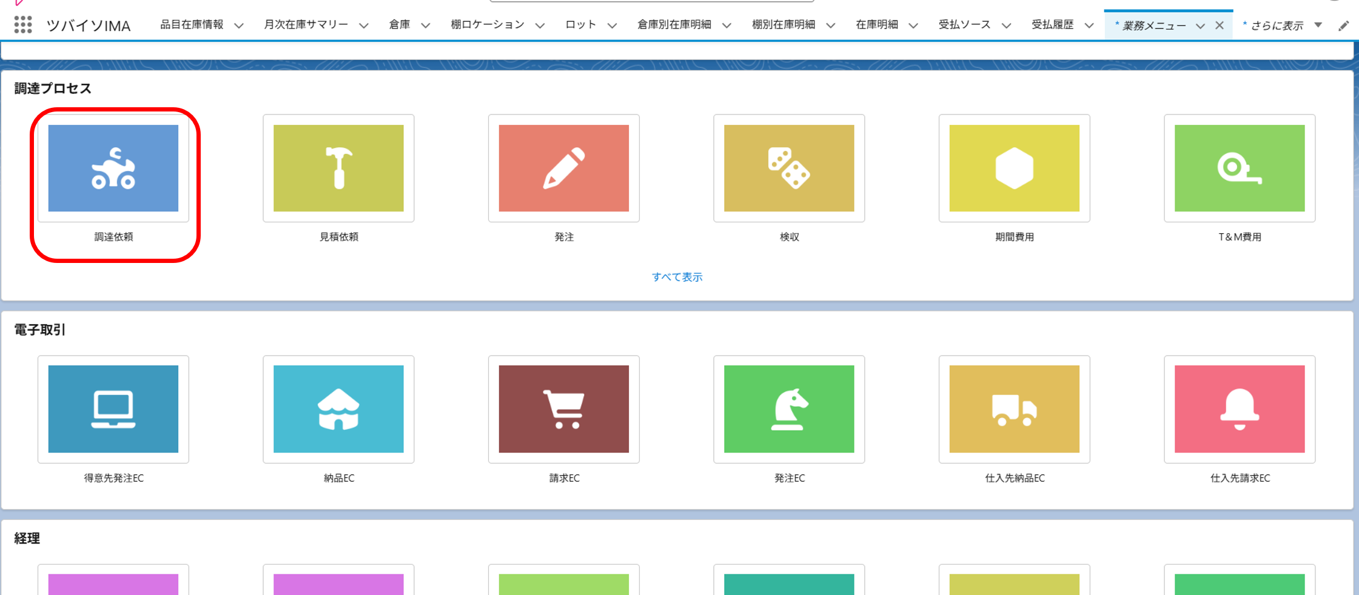This screenshot has width=1359, height=595.
Task: Expand the ロット tab chevron
Action: (612, 25)
